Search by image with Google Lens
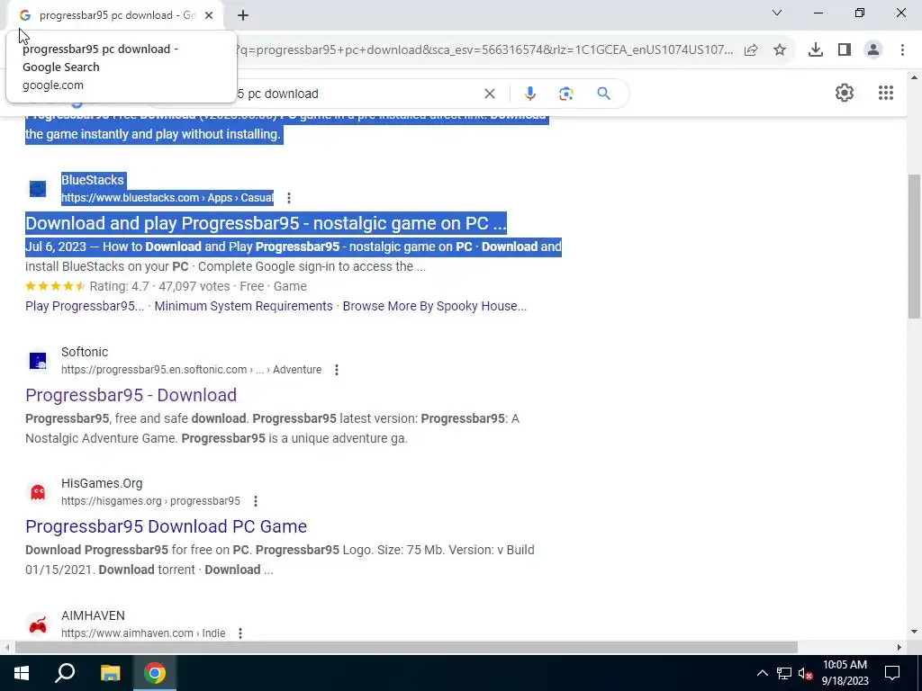The height and width of the screenshot is (691, 922). pyautogui.click(x=566, y=94)
